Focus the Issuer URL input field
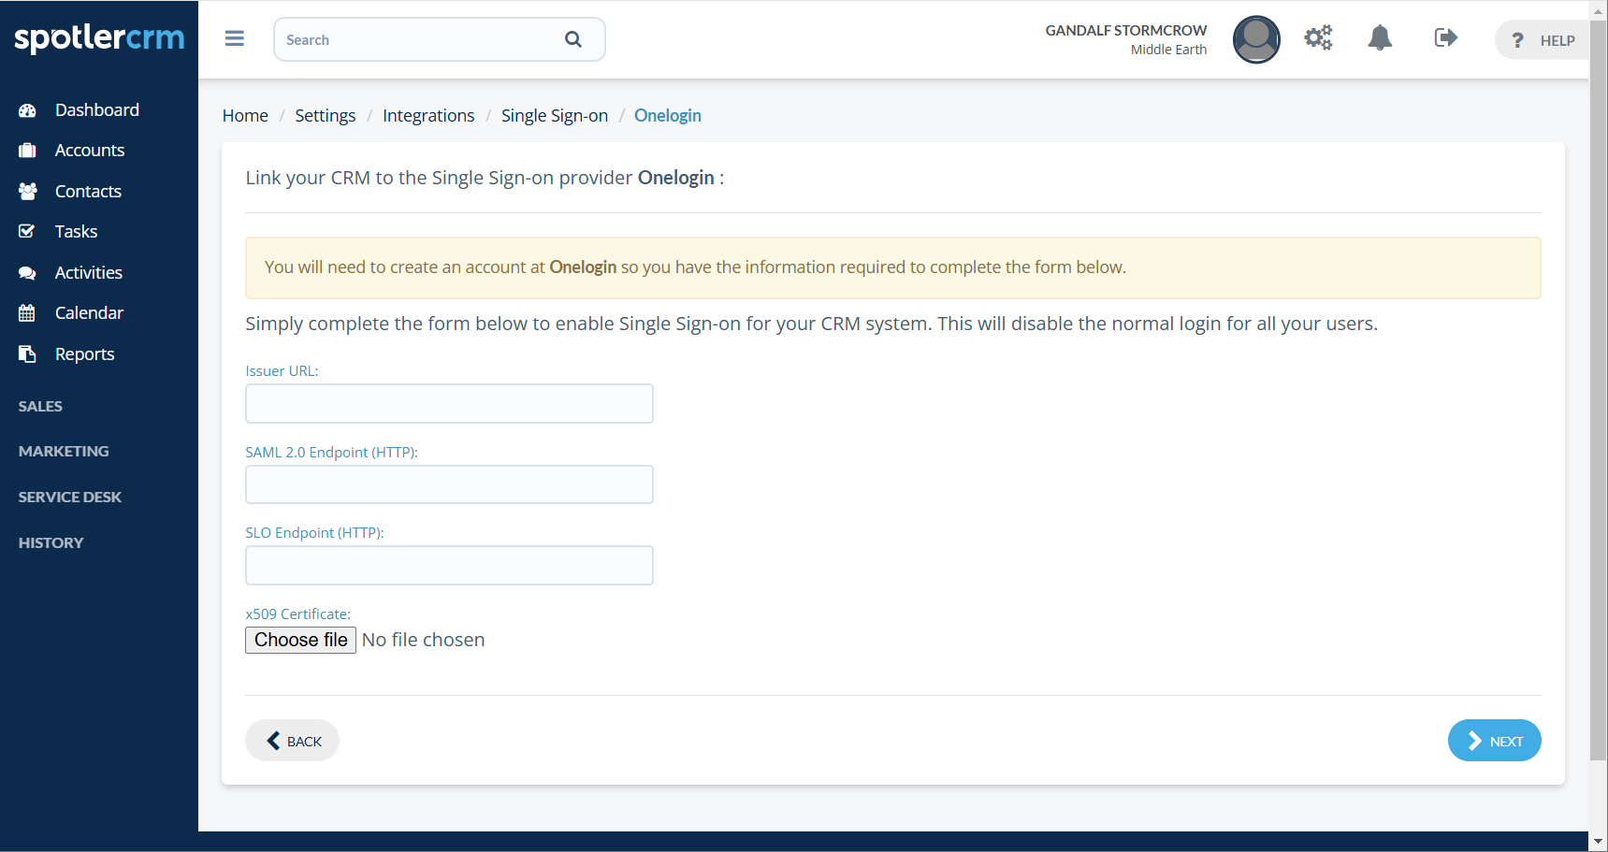The image size is (1608, 852). [449, 404]
